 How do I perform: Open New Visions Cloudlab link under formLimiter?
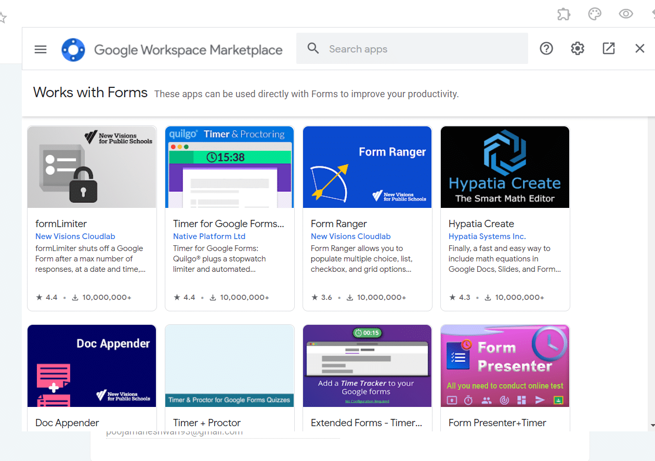[x=75, y=236]
